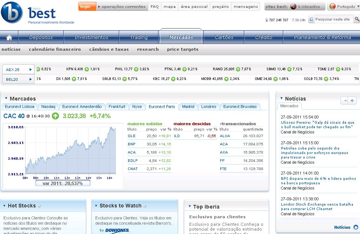Open the Cartões main menu
The height and width of the screenshot is (234, 360).
point(224,37)
